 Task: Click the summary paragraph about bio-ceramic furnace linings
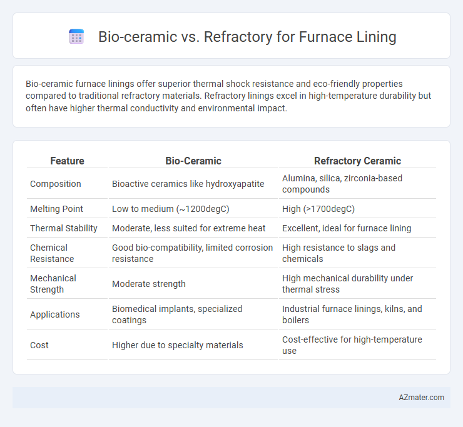[228, 96]
